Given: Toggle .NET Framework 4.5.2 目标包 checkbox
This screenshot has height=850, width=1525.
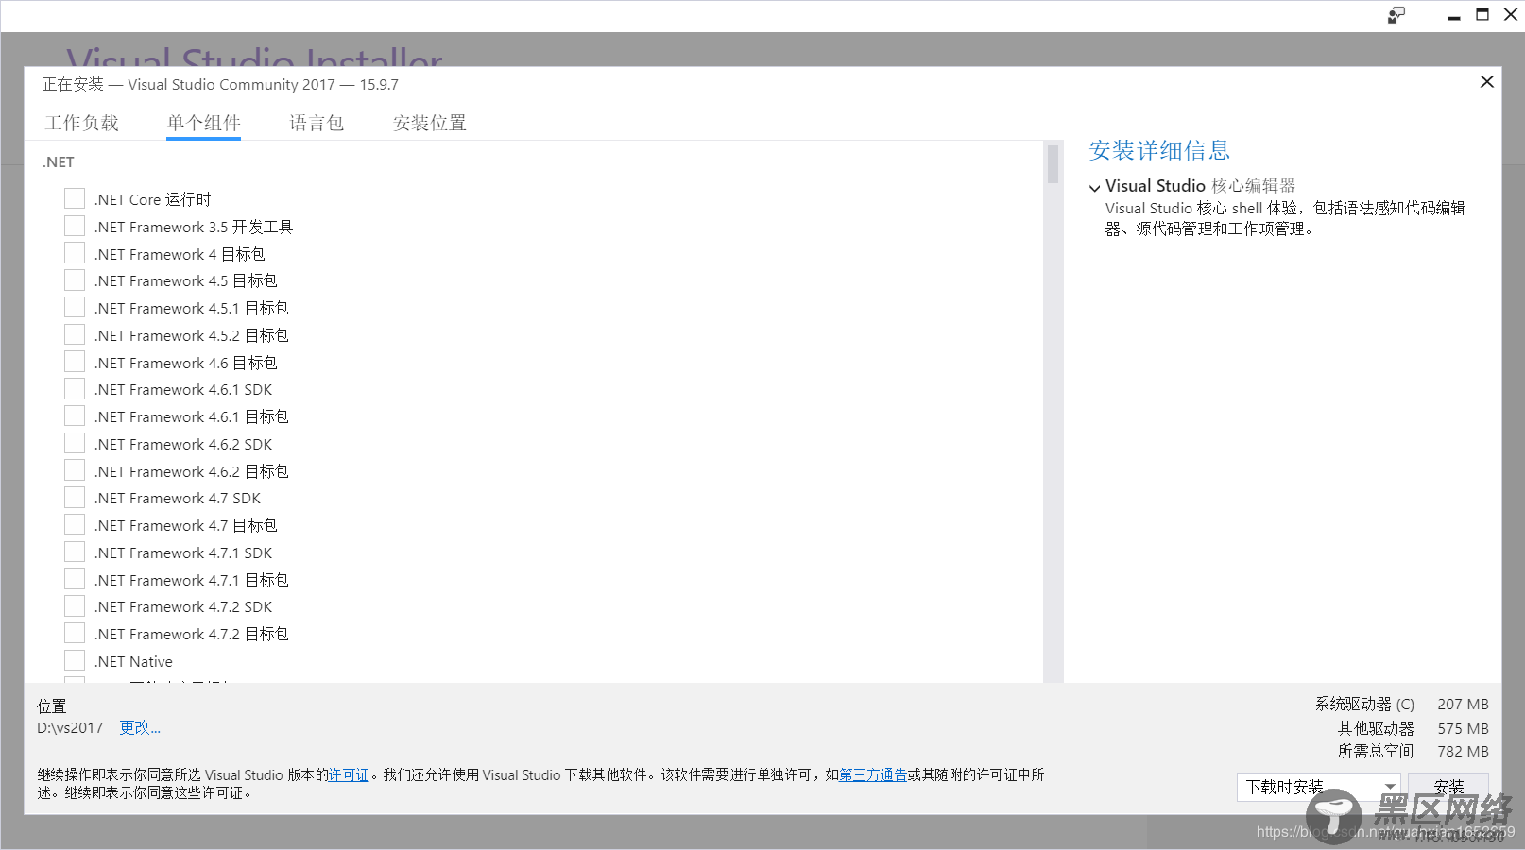Looking at the screenshot, I should click(75, 334).
